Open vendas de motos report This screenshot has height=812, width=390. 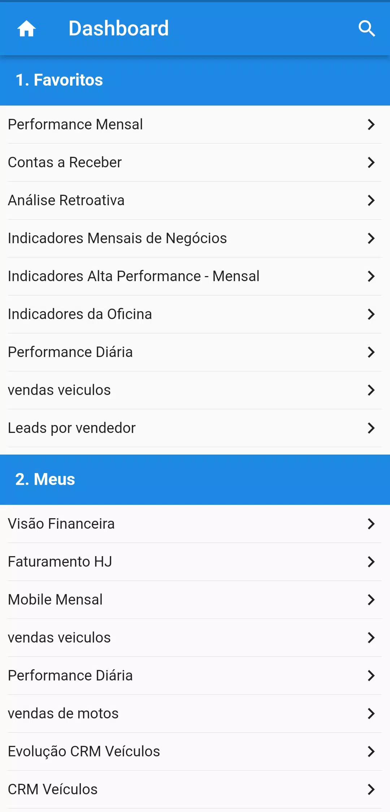pyautogui.click(x=195, y=714)
